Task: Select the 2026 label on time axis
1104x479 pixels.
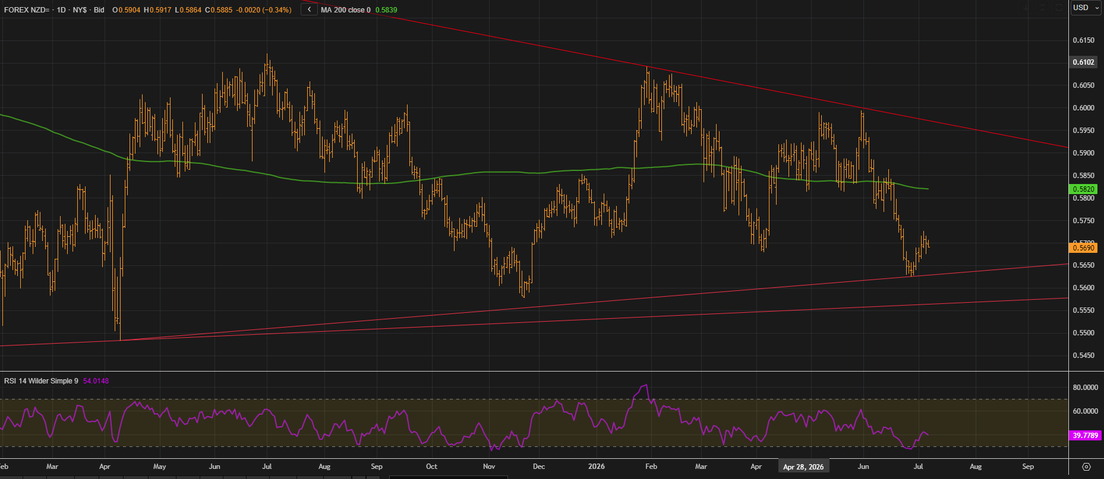Action: (596, 467)
